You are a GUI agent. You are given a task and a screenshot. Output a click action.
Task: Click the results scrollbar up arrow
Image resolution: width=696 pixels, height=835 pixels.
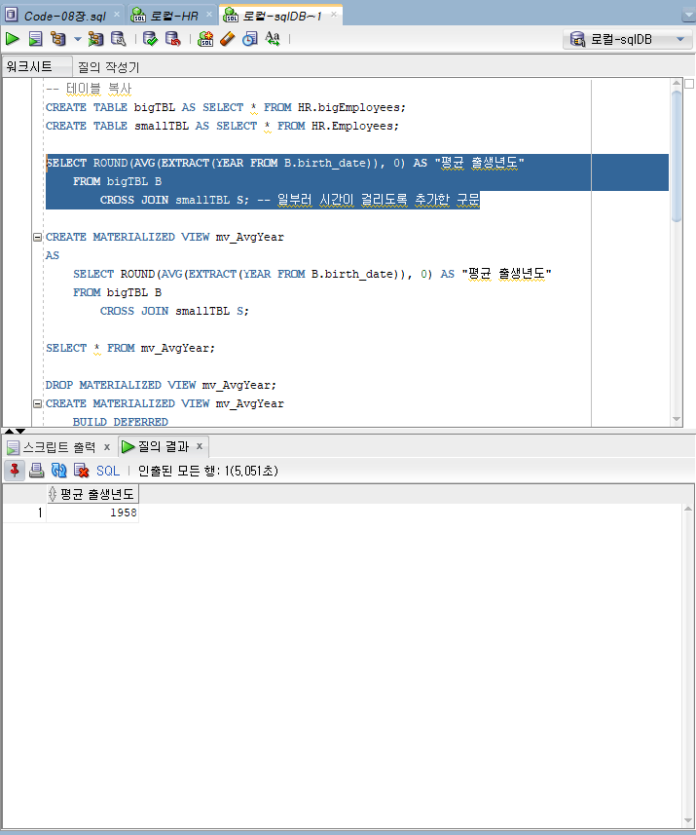point(688,509)
